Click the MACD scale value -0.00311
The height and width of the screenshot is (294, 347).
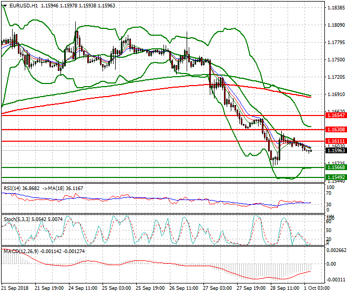point(336,280)
